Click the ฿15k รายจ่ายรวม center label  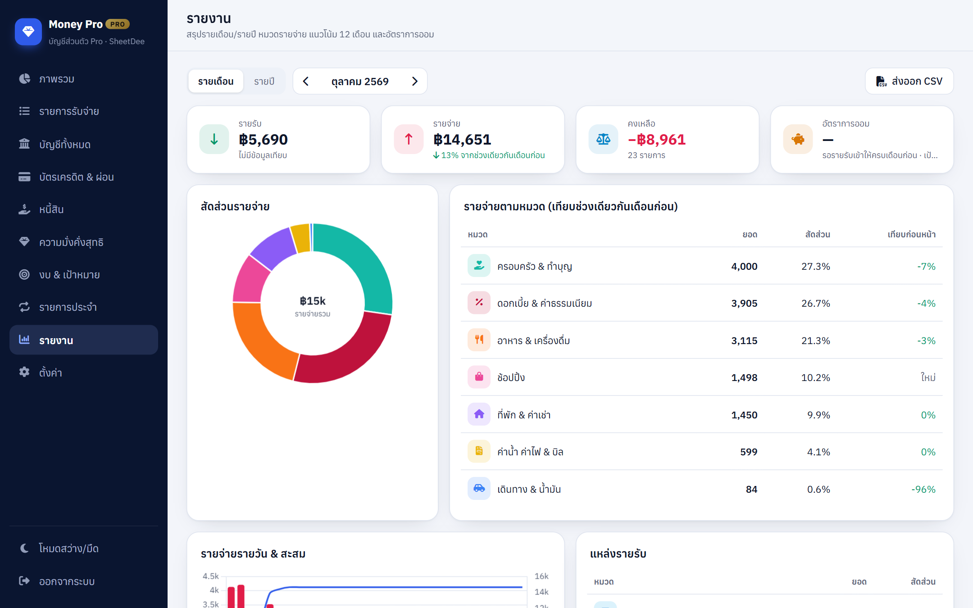[x=313, y=306]
